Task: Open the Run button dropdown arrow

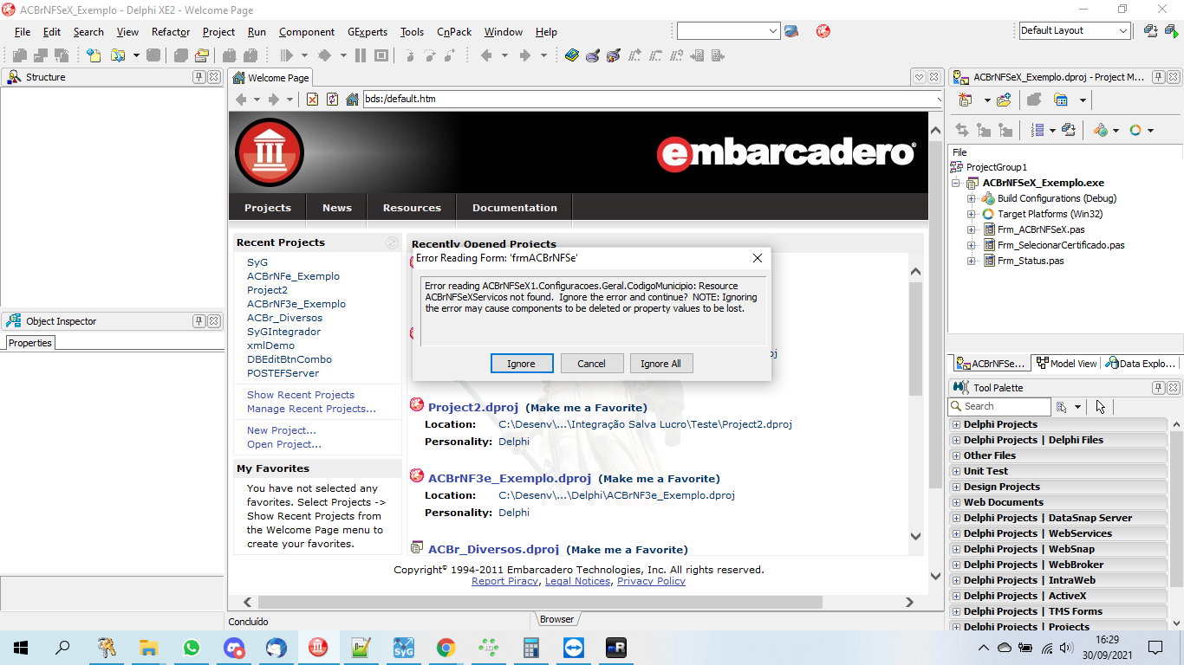Action: click(304, 55)
